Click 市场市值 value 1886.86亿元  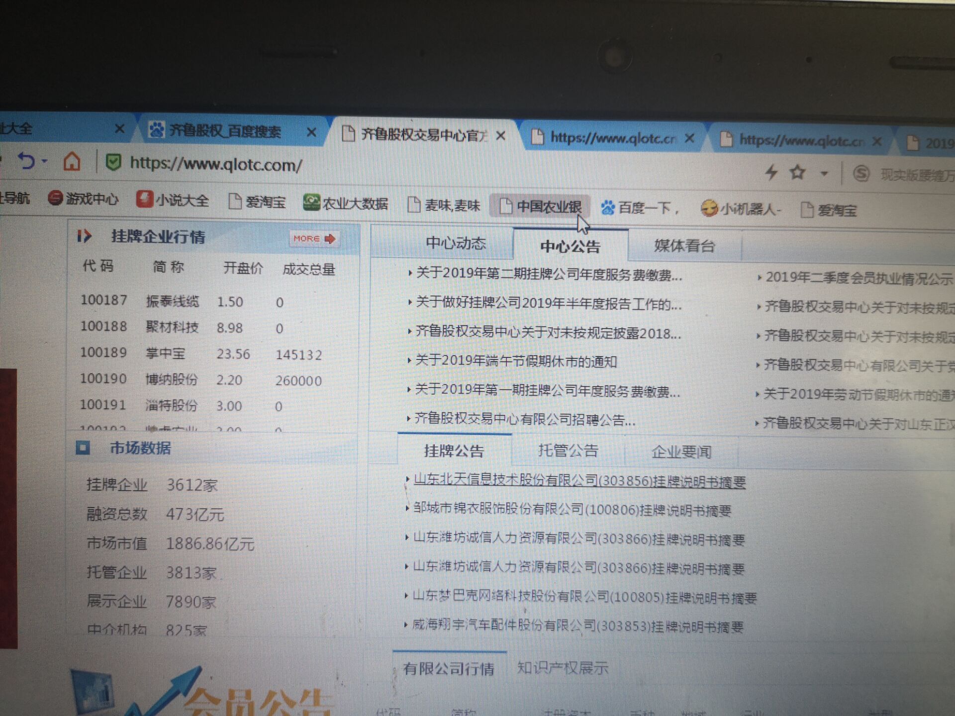[x=210, y=543]
